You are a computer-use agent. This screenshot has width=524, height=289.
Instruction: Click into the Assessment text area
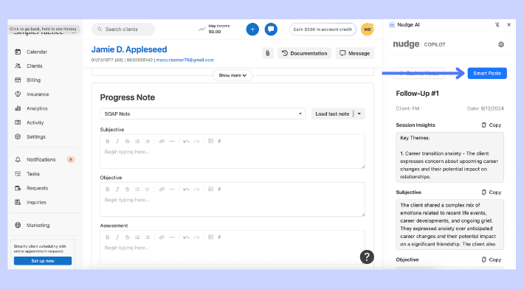(232, 254)
